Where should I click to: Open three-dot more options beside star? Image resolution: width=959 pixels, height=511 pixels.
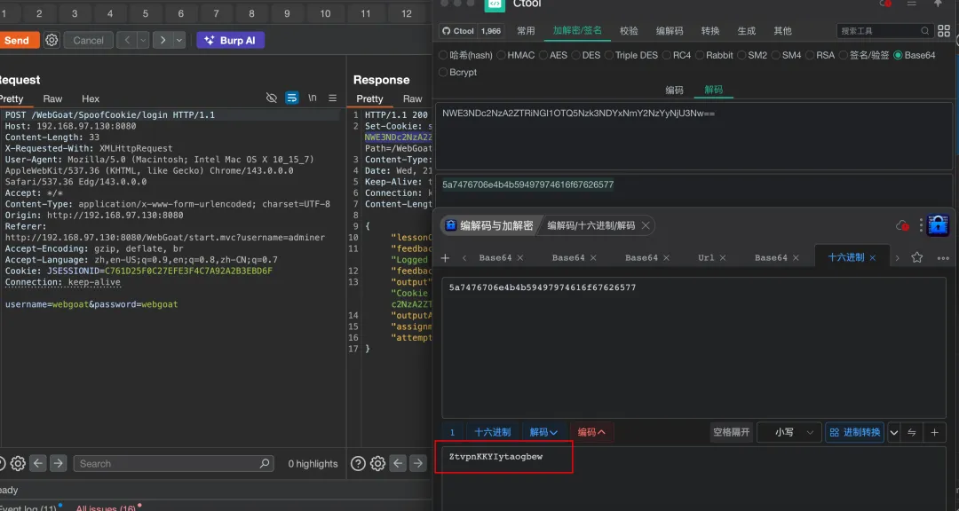coord(942,258)
